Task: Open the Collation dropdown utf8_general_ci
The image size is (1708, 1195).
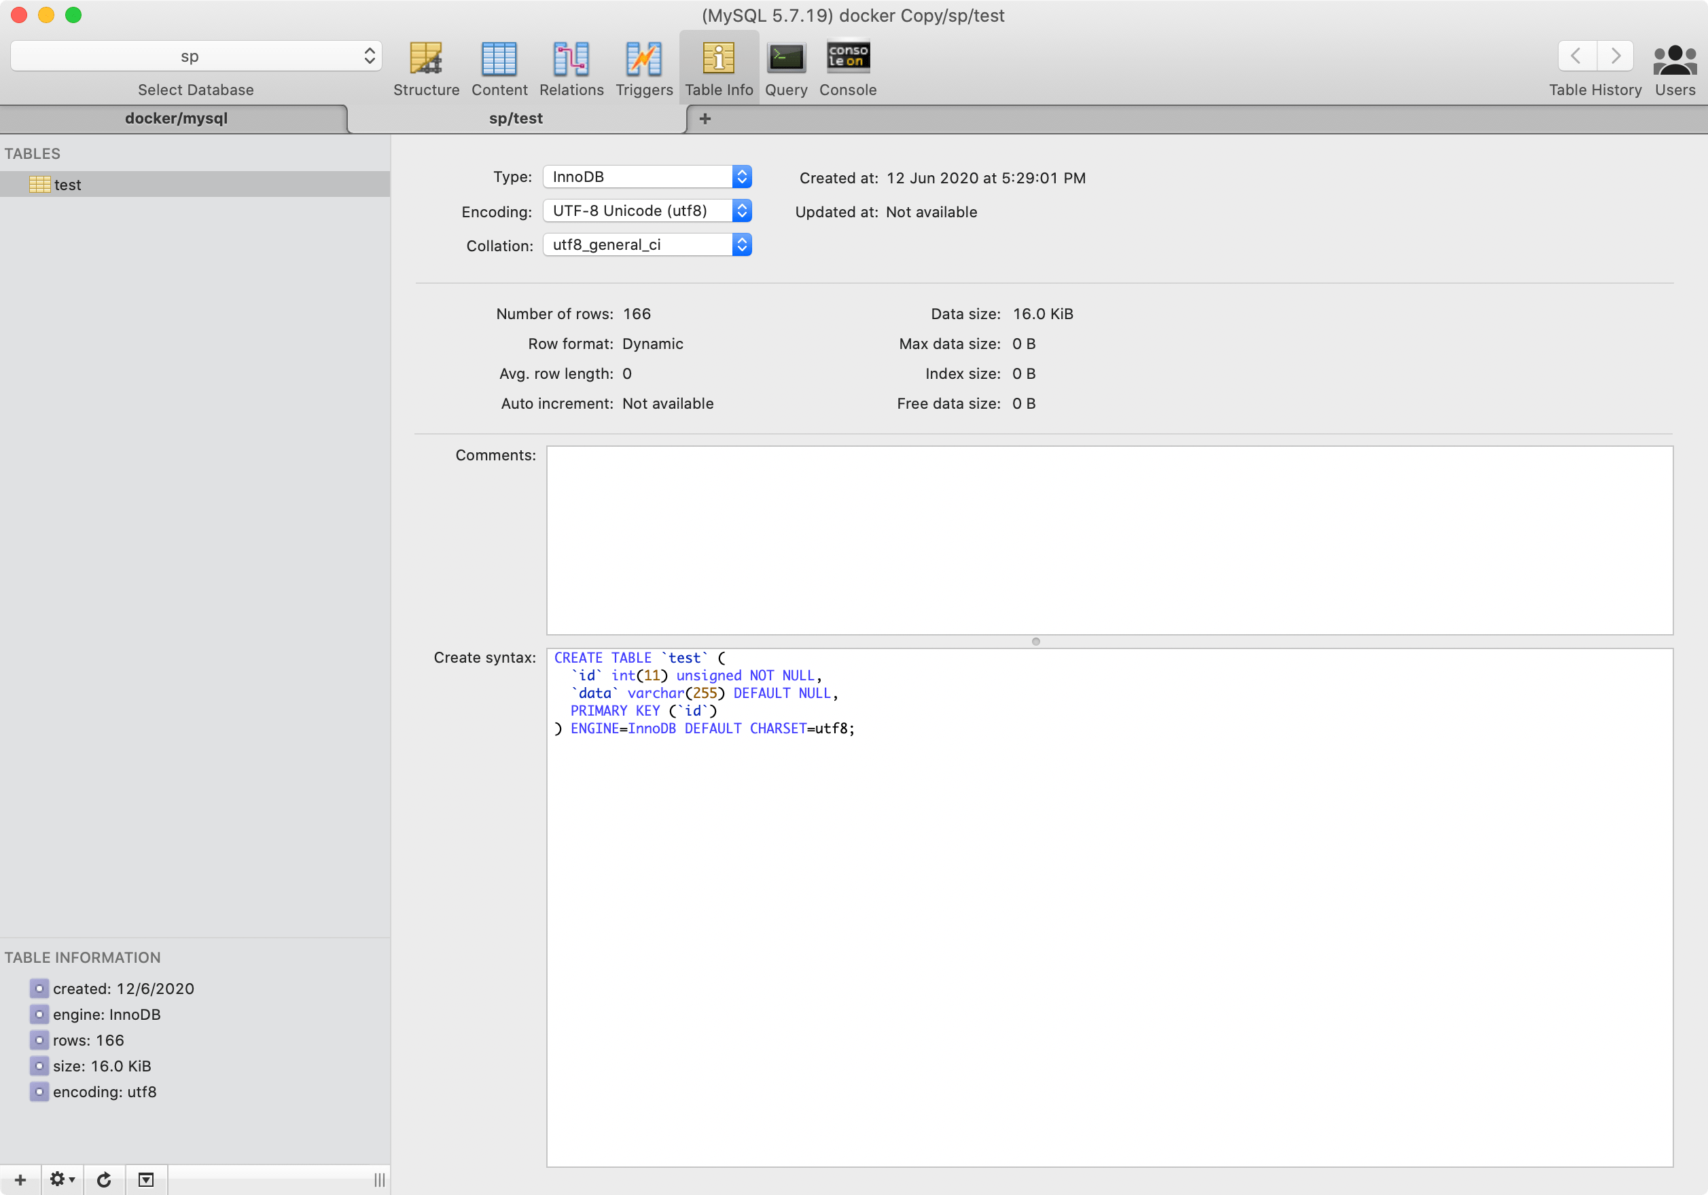Action: (647, 244)
